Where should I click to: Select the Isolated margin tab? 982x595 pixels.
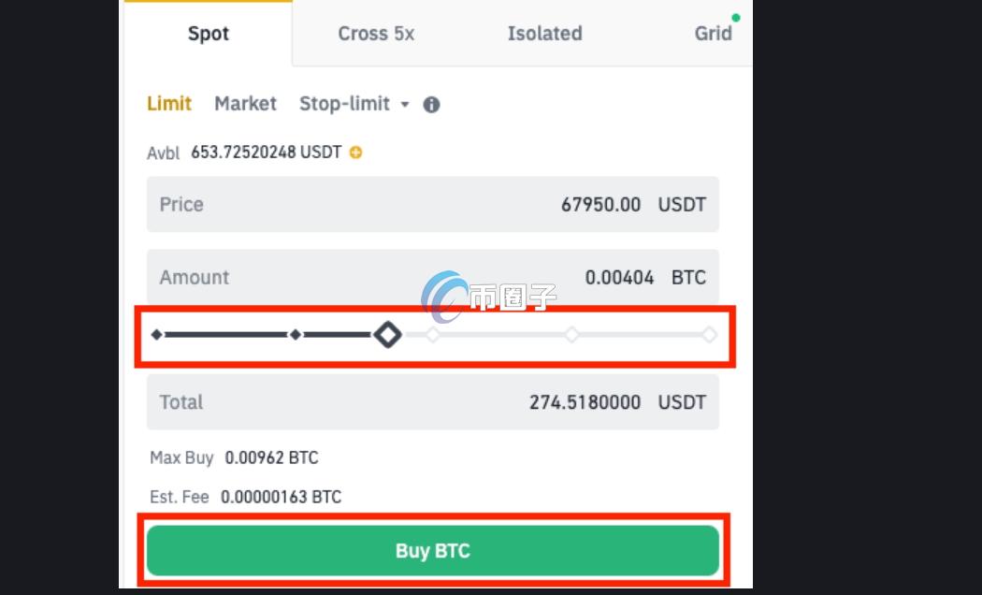tap(544, 34)
